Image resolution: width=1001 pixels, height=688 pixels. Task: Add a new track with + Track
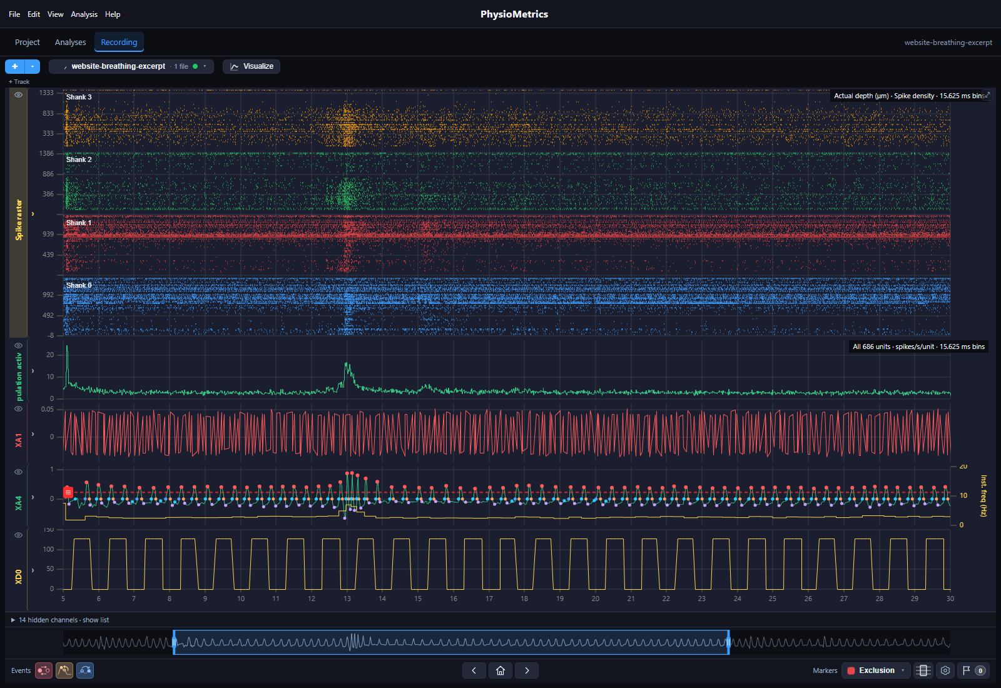click(x=19, y=82)
